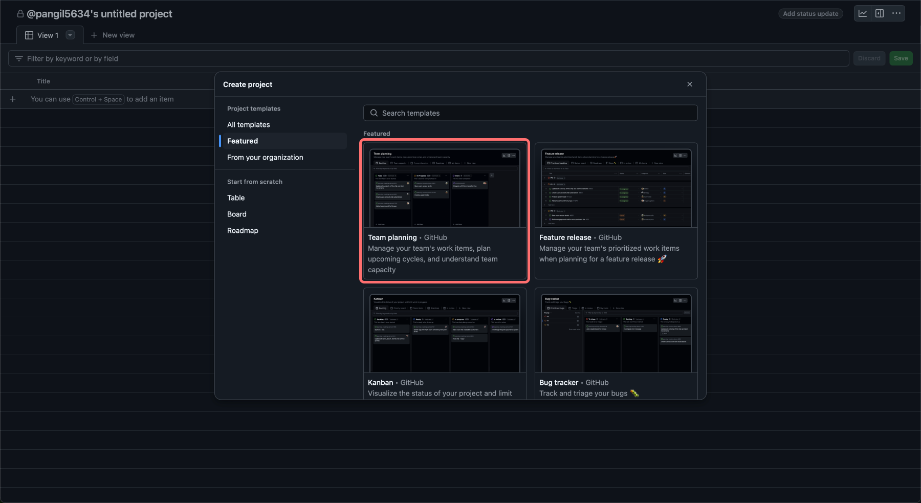Click the table icon on View 1 tab
This screenshot has width=921, height=503.
29,35
